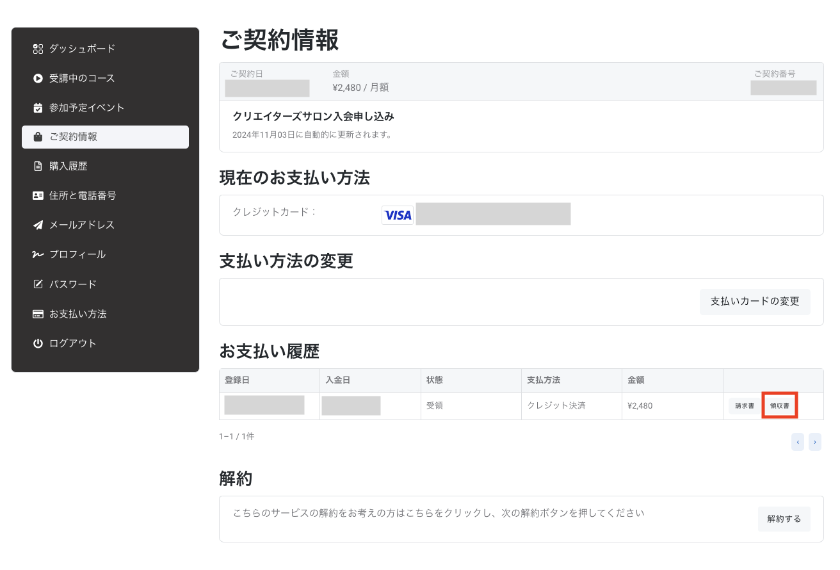Screen dimensions: 840x570
Task: Open the ご契約情報 sidebar menu item
Action: 105,137
